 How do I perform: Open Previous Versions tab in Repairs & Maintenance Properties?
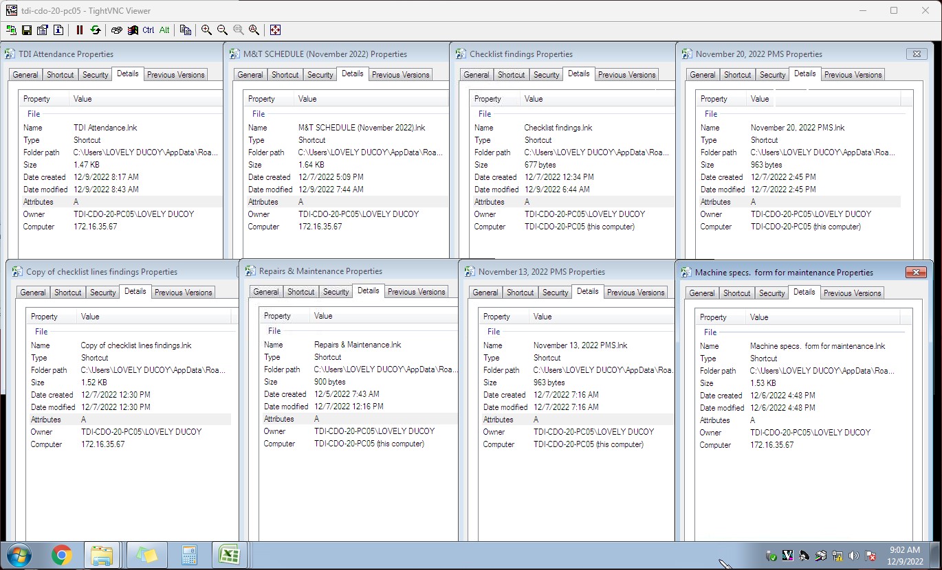point(417,292)
